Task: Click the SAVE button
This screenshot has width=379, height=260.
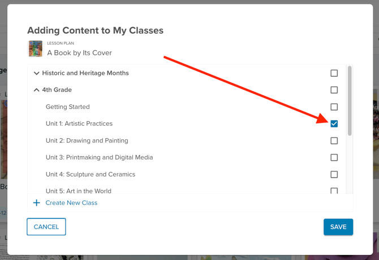Action: (338, 227)
